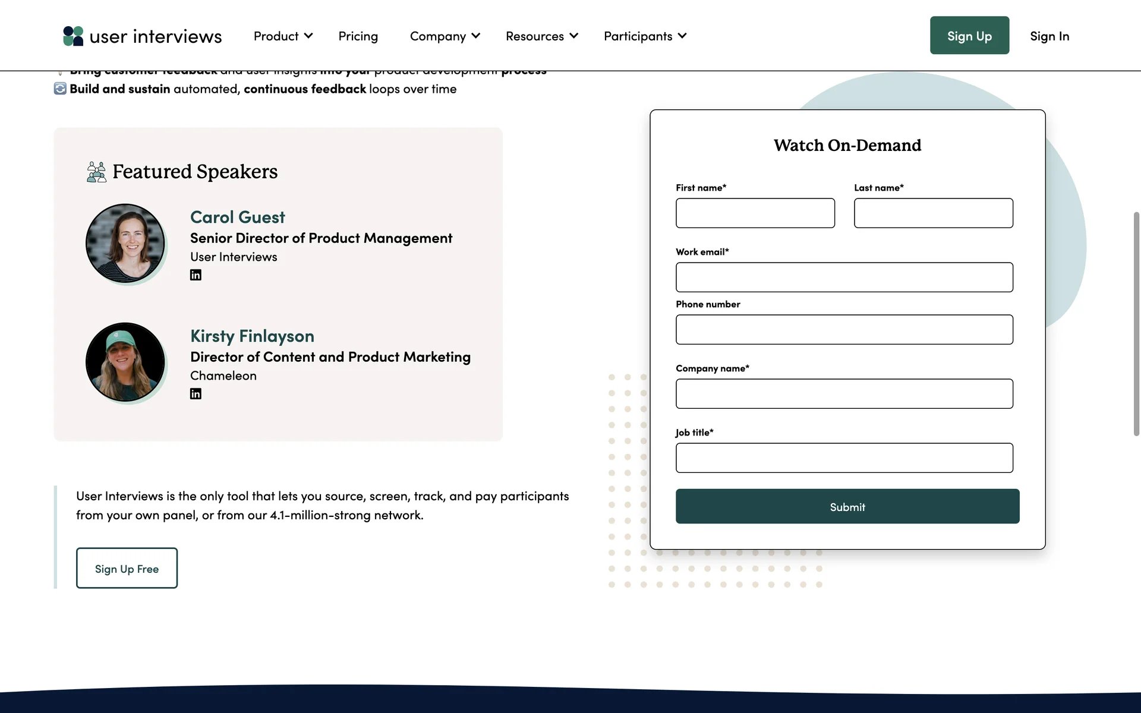The height and width of the screenshot is (713, 1141).
Task: Open the Resources dropdown chevron
Action: (573, 36)
